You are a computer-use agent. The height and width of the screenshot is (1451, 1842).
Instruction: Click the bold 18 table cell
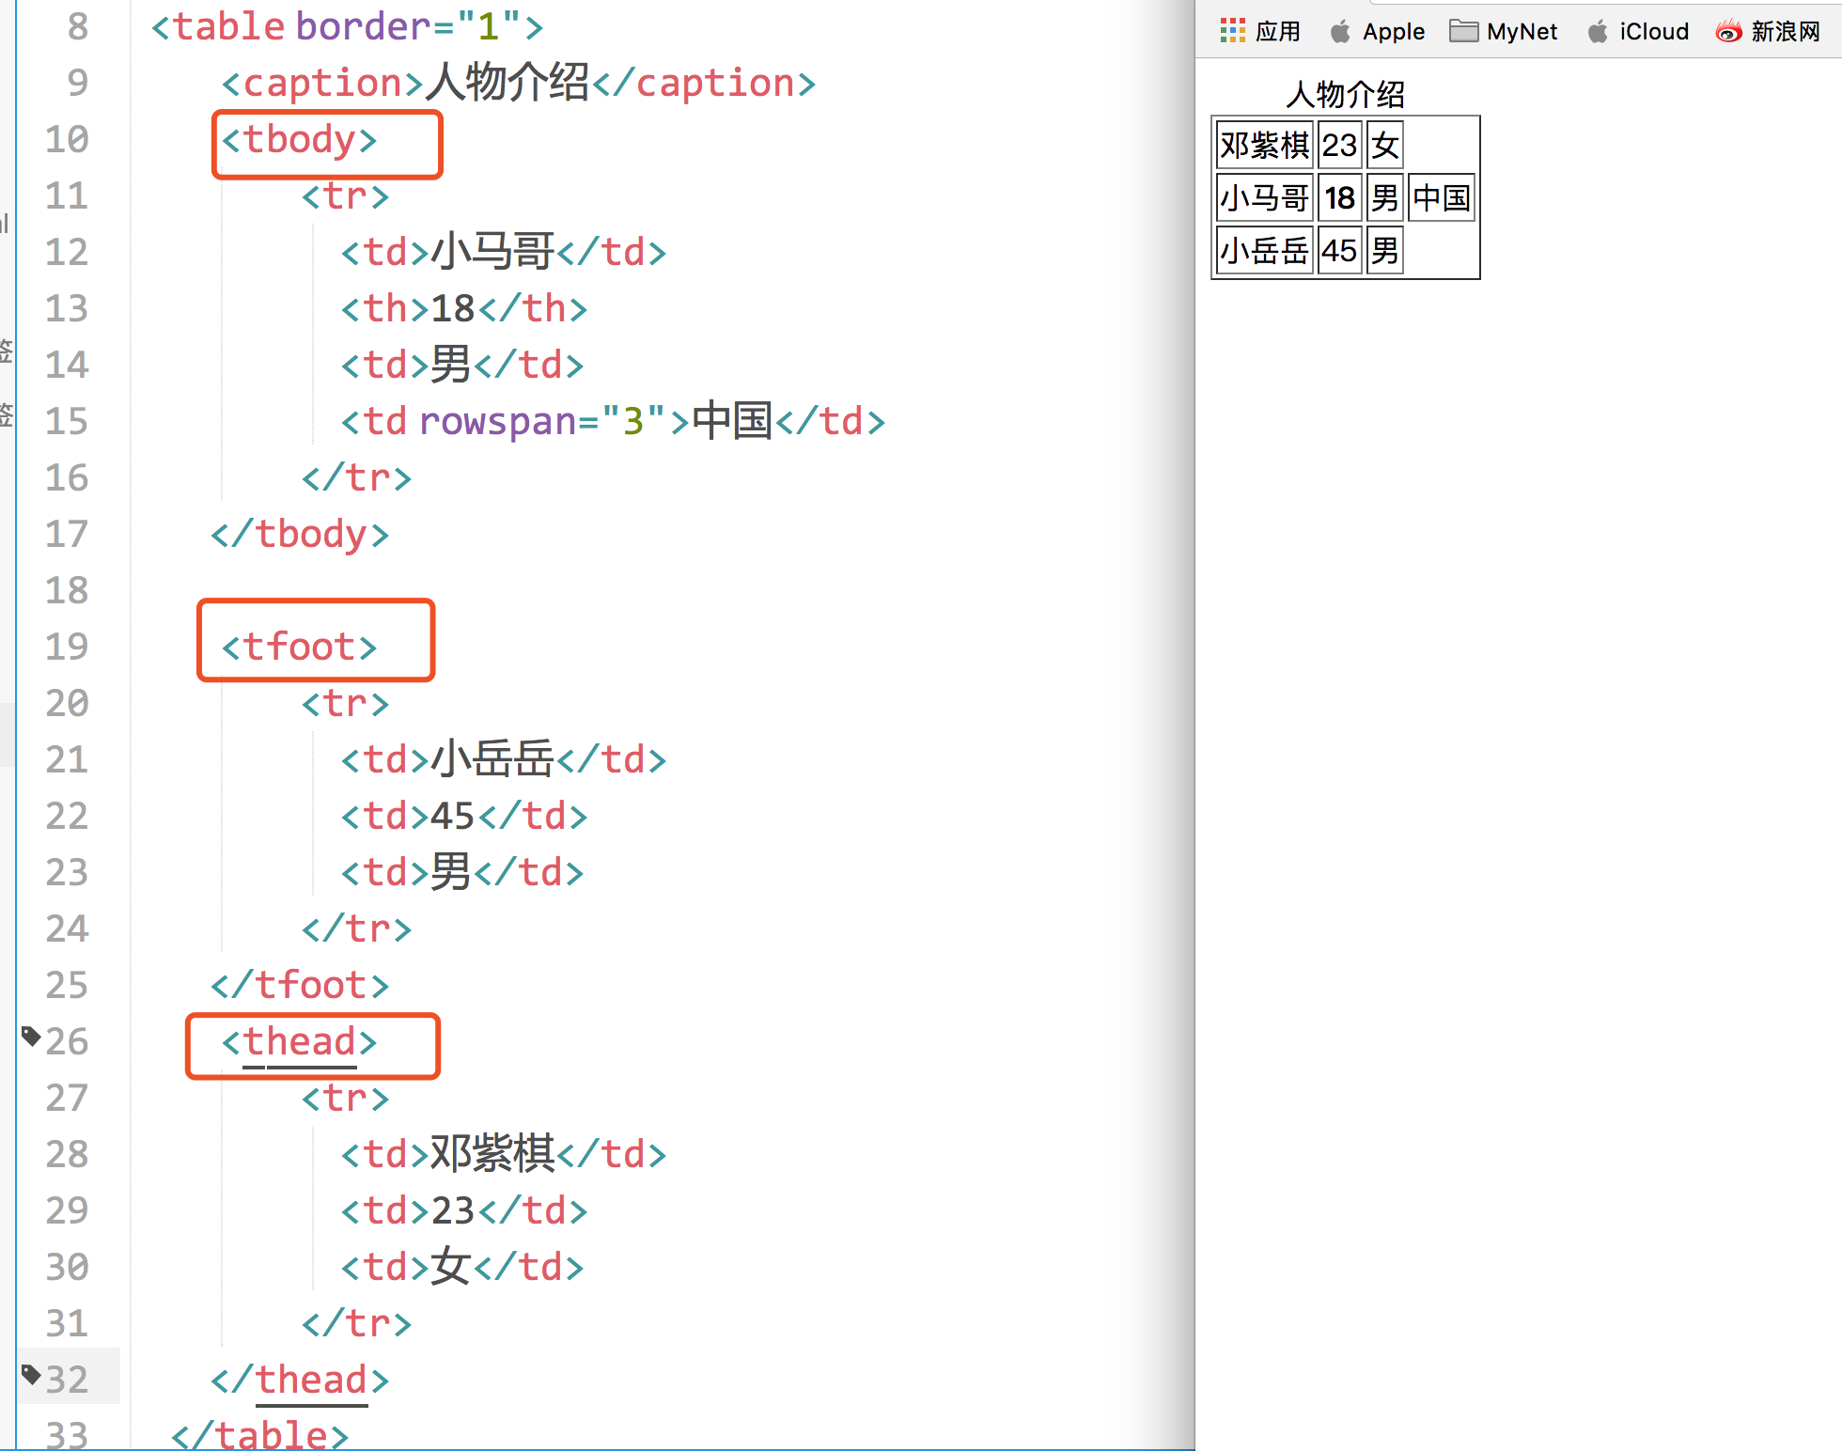point(1339,197)
